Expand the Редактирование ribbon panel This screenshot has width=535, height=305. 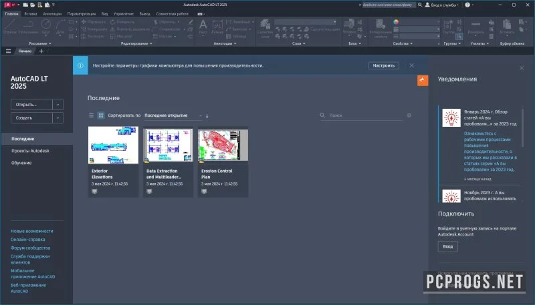click(136, 43)
